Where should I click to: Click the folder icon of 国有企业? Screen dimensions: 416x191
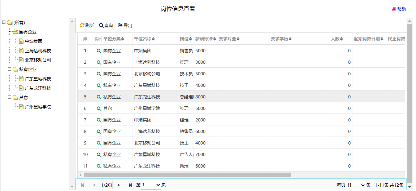(x=15, y=32)
